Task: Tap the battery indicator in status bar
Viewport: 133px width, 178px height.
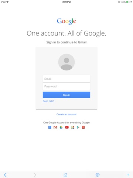Action: click(129, 2)
